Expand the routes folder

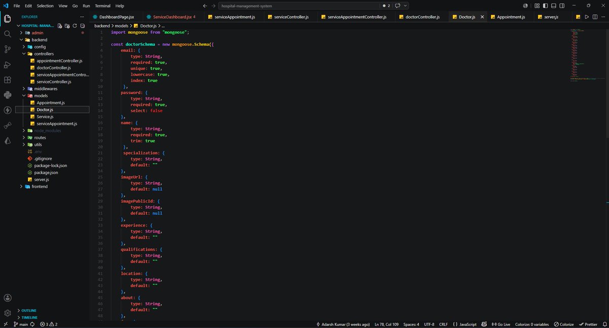[x=52, y=137]
